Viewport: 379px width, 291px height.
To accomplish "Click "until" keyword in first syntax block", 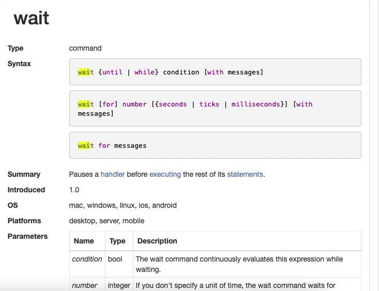I will click(112, 72).
